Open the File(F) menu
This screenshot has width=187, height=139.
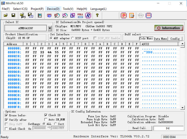[x=6, y=9]
